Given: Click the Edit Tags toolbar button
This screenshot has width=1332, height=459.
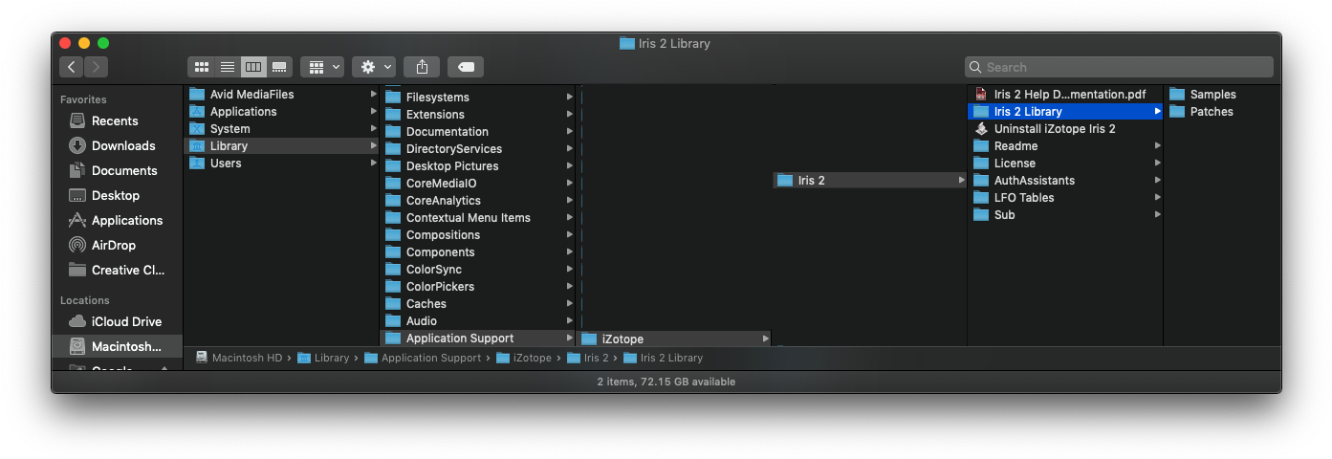Looking at the screenshot, I should 466,67.
